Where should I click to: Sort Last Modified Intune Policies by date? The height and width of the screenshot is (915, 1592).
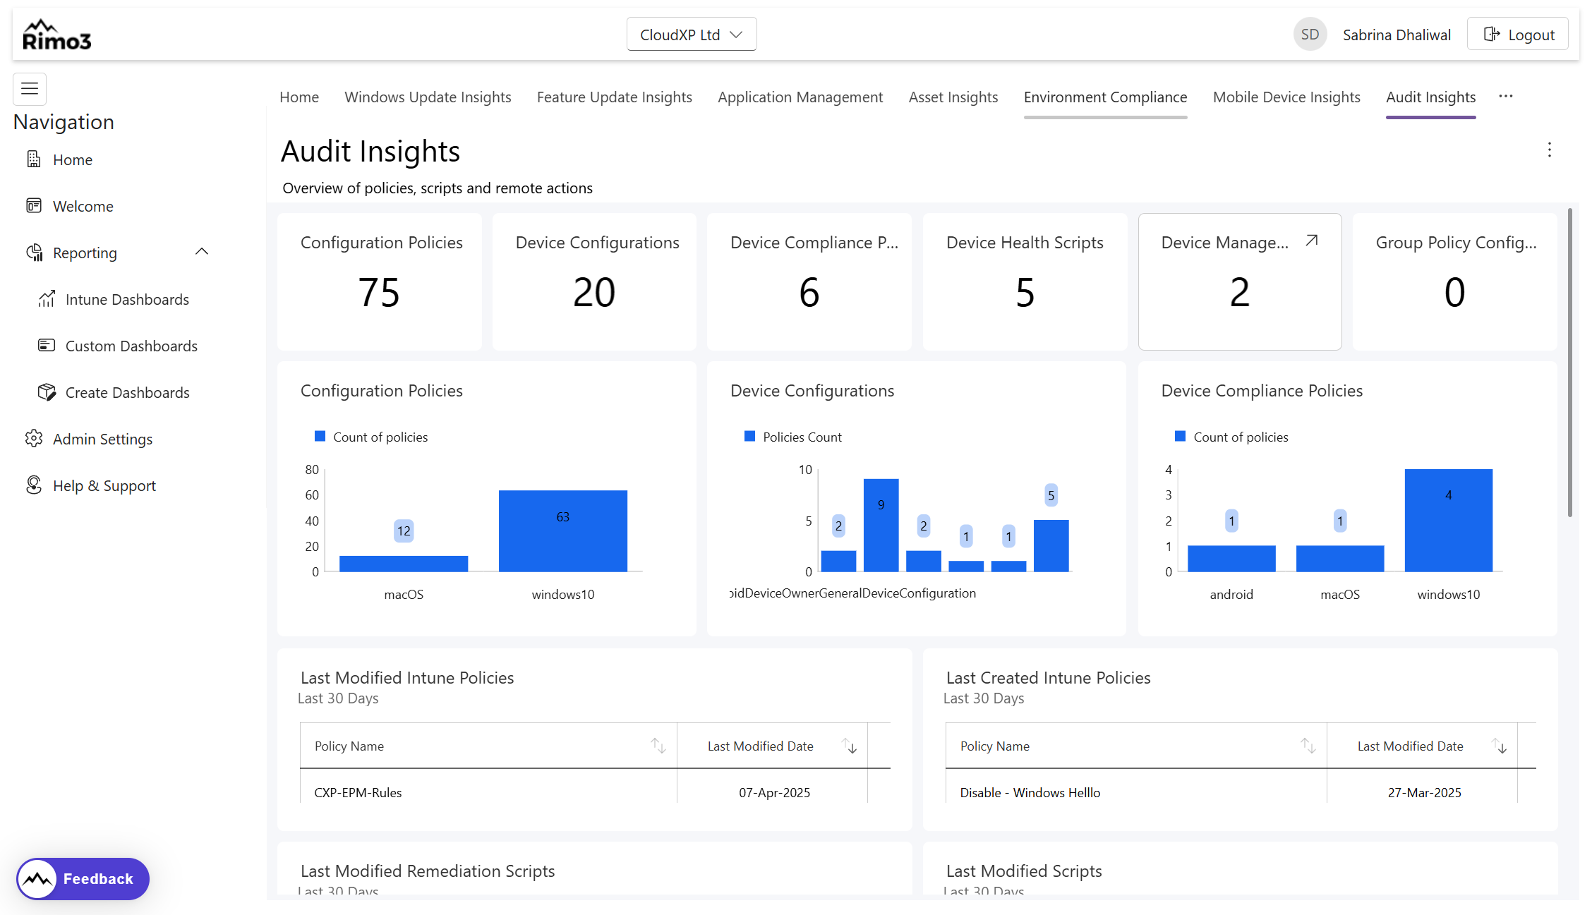click(x=849, y=746)
